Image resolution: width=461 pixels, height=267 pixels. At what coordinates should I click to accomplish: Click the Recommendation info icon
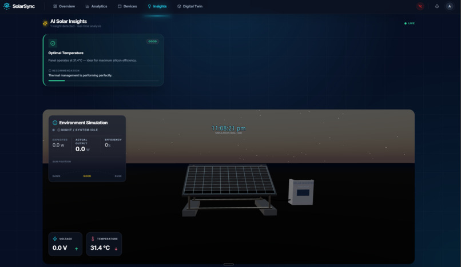coord(50,70)
